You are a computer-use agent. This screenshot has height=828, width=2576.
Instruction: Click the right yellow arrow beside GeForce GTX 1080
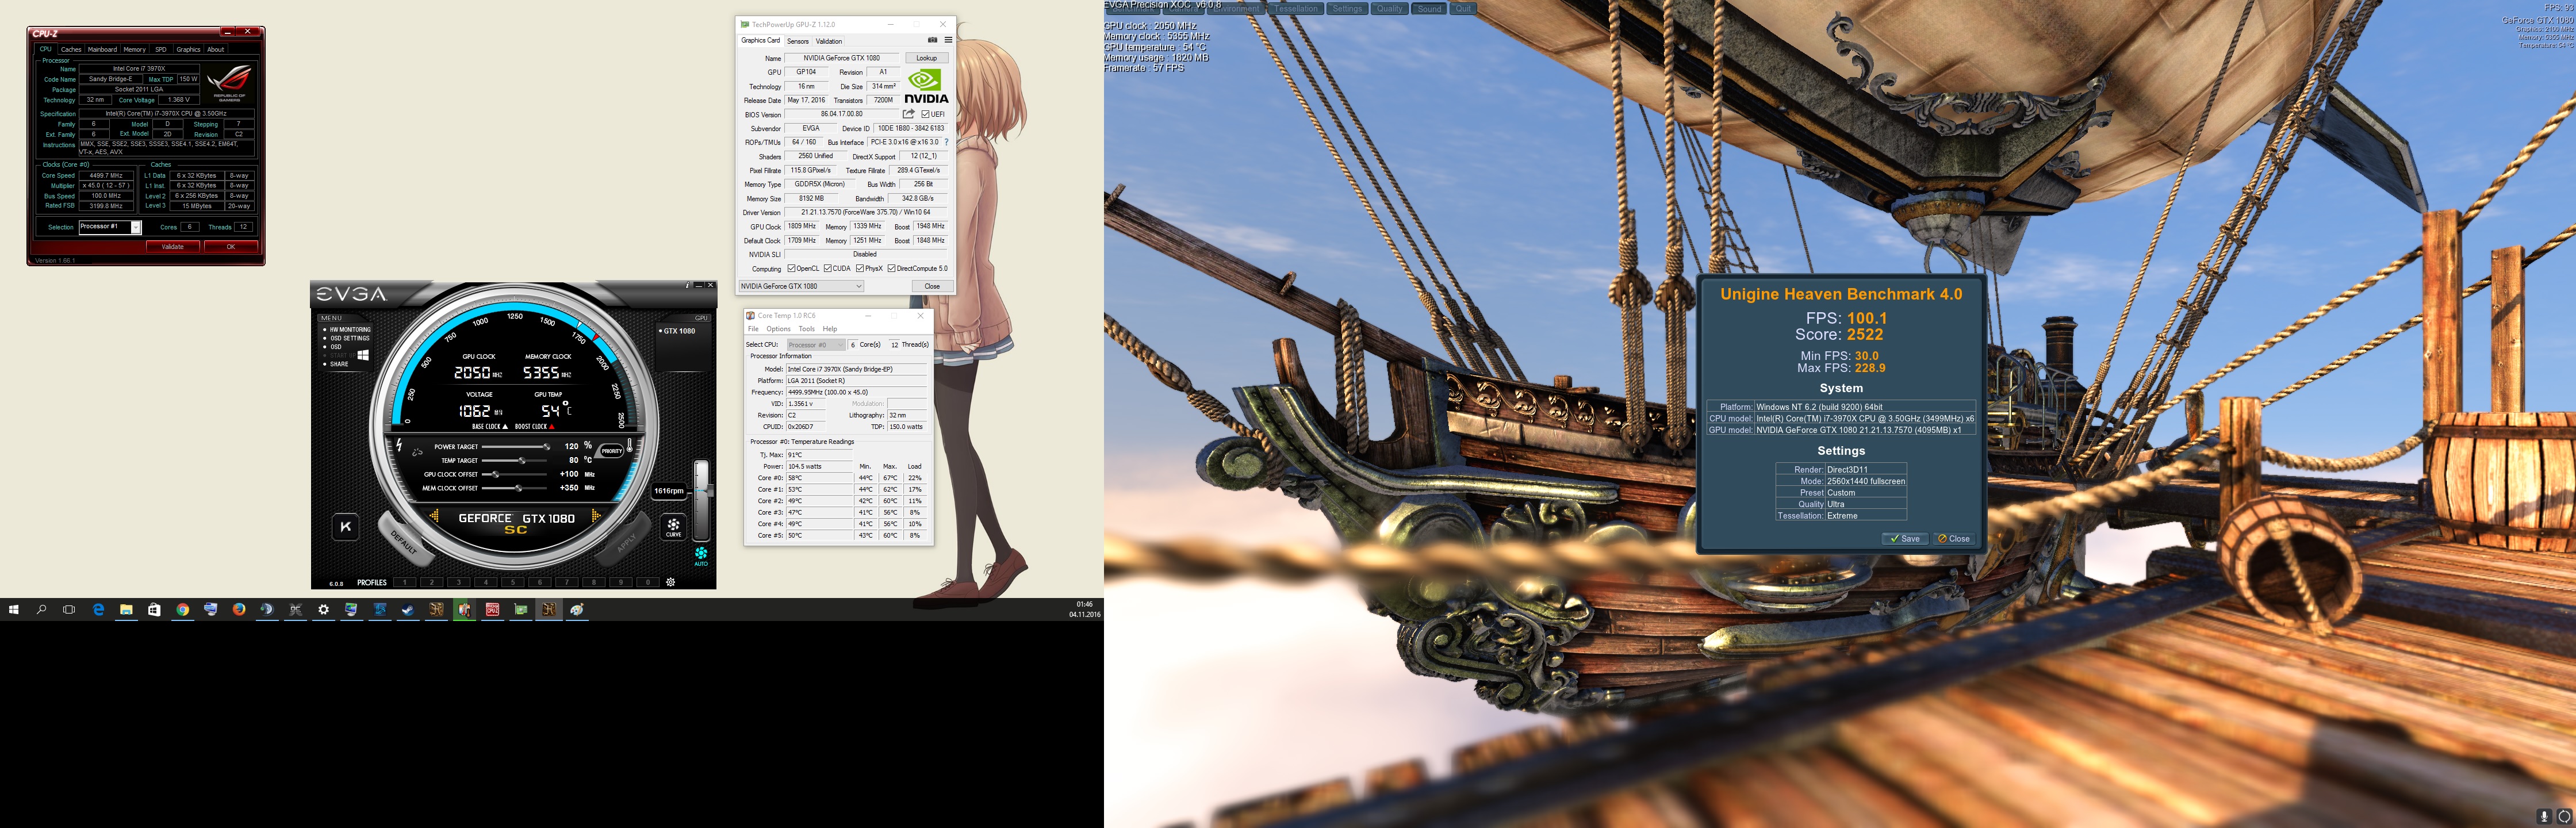click(x=596, y=516)
